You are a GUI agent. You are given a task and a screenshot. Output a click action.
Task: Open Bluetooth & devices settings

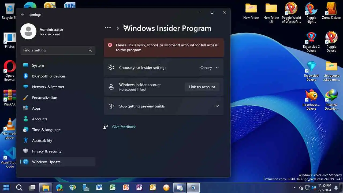click(58, 76)
